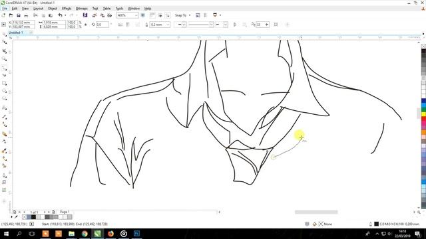Viewport: 426px width, 239px height.
Task: Select the Interactive Fill tool
Action: point(4,158)
